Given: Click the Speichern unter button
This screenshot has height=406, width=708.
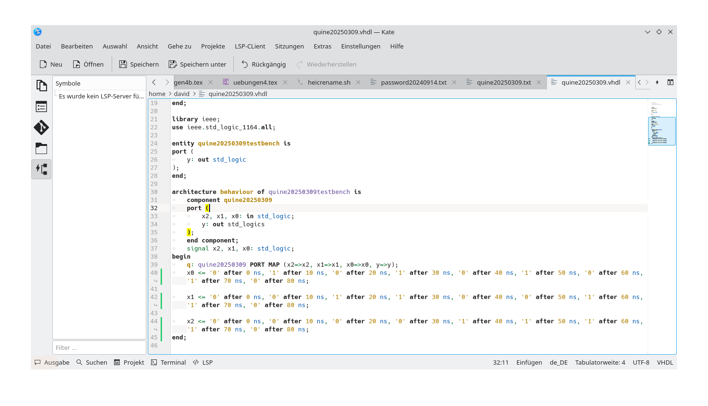Looking at the screenshot, I should pos(198,64).
